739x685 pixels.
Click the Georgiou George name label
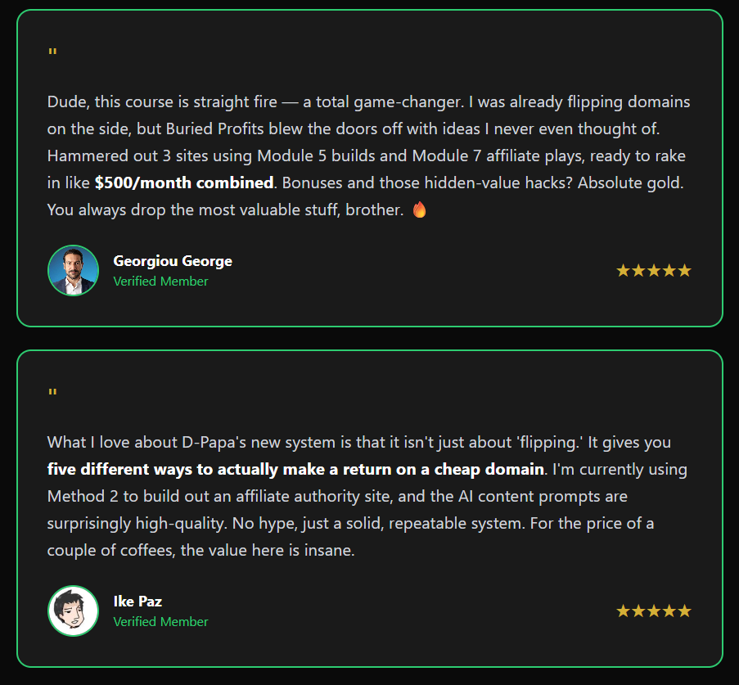click(x=173, y=261)
